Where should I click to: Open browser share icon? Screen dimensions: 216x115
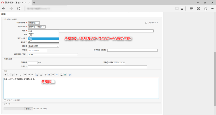pos(205,9)
